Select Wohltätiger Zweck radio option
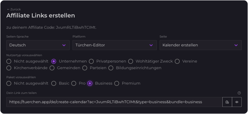Image resolution: width=248 pixels, height=114 pixels. click(131, 61)
